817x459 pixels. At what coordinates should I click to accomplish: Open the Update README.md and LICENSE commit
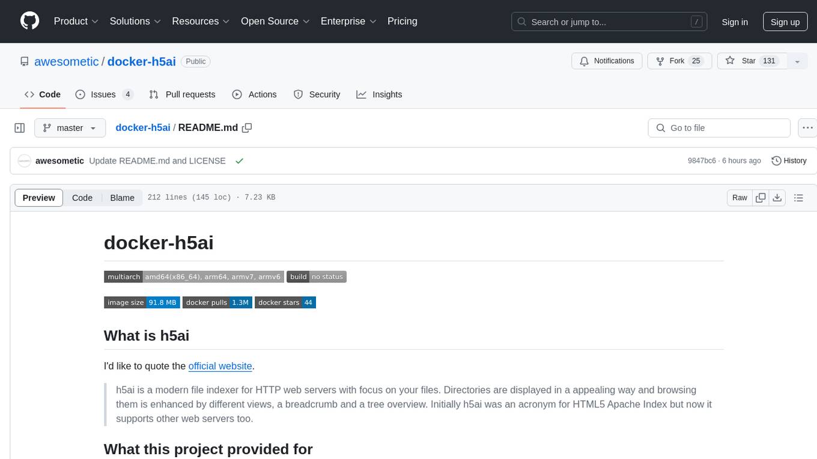pyautogui.click(x=157, y=161)
